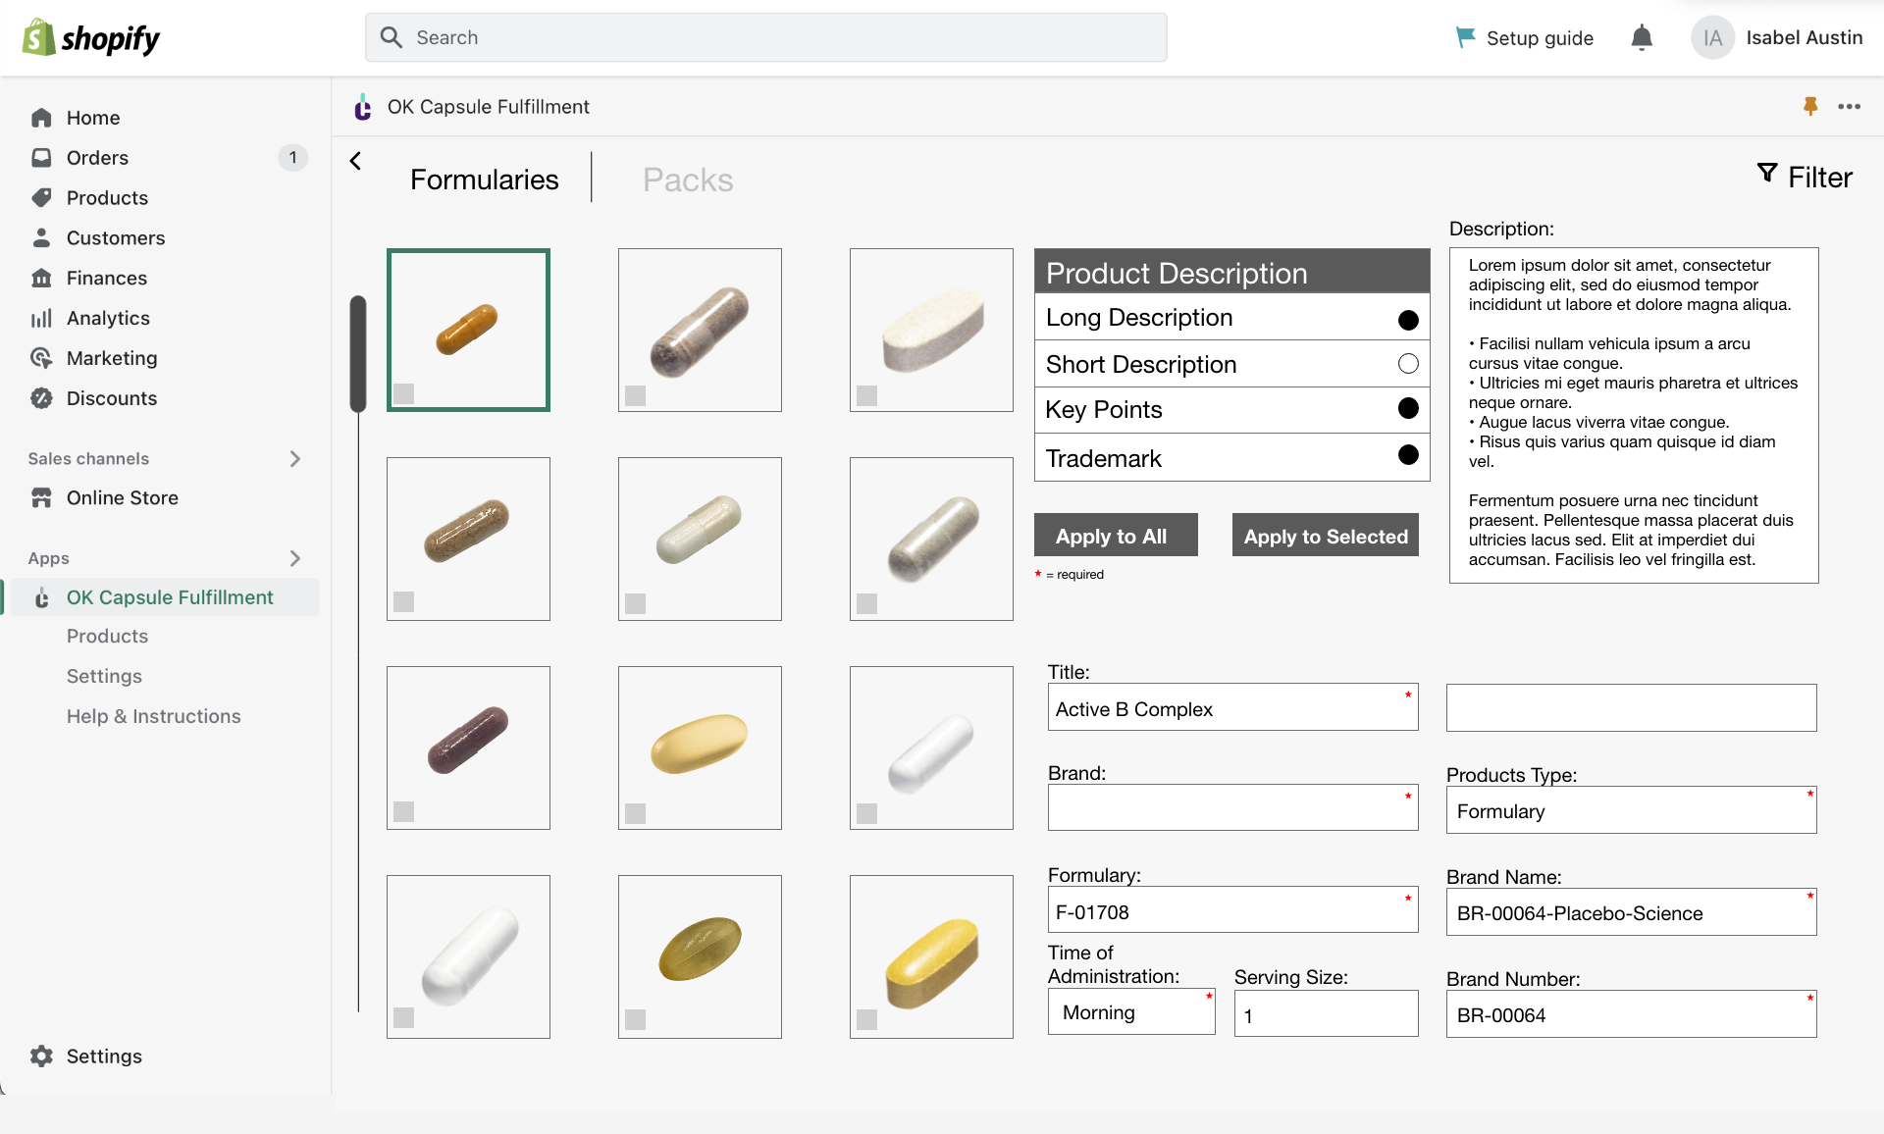Click the vertical scrollbar handle of thumbnails
Viewport: 1884px width, 1134px height.
point(358,353)
